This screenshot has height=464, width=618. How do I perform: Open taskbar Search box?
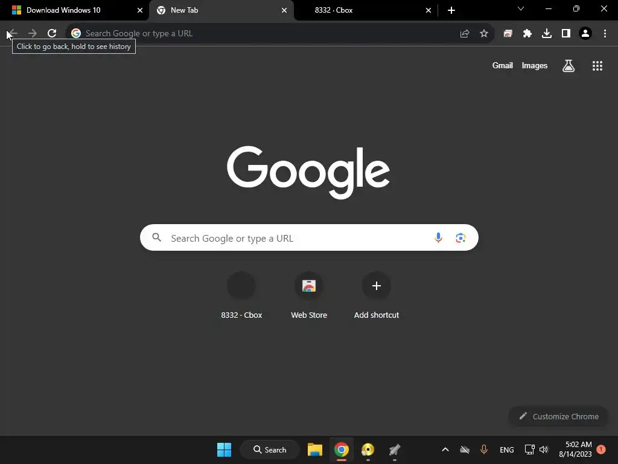tap(270, 449)
